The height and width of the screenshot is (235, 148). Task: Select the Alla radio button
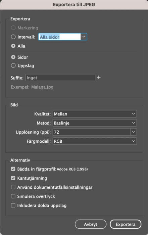click(x=13, y=46)
